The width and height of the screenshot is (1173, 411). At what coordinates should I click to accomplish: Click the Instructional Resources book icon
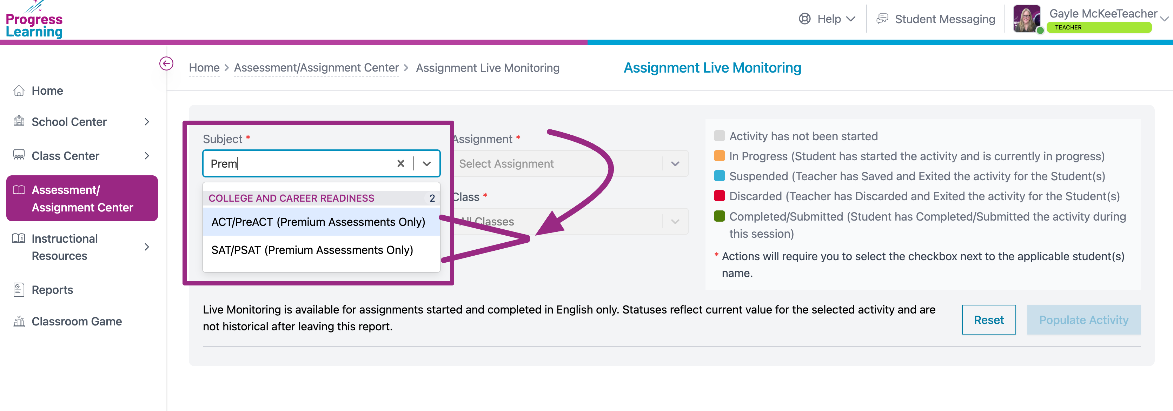[x=19, y=238]
